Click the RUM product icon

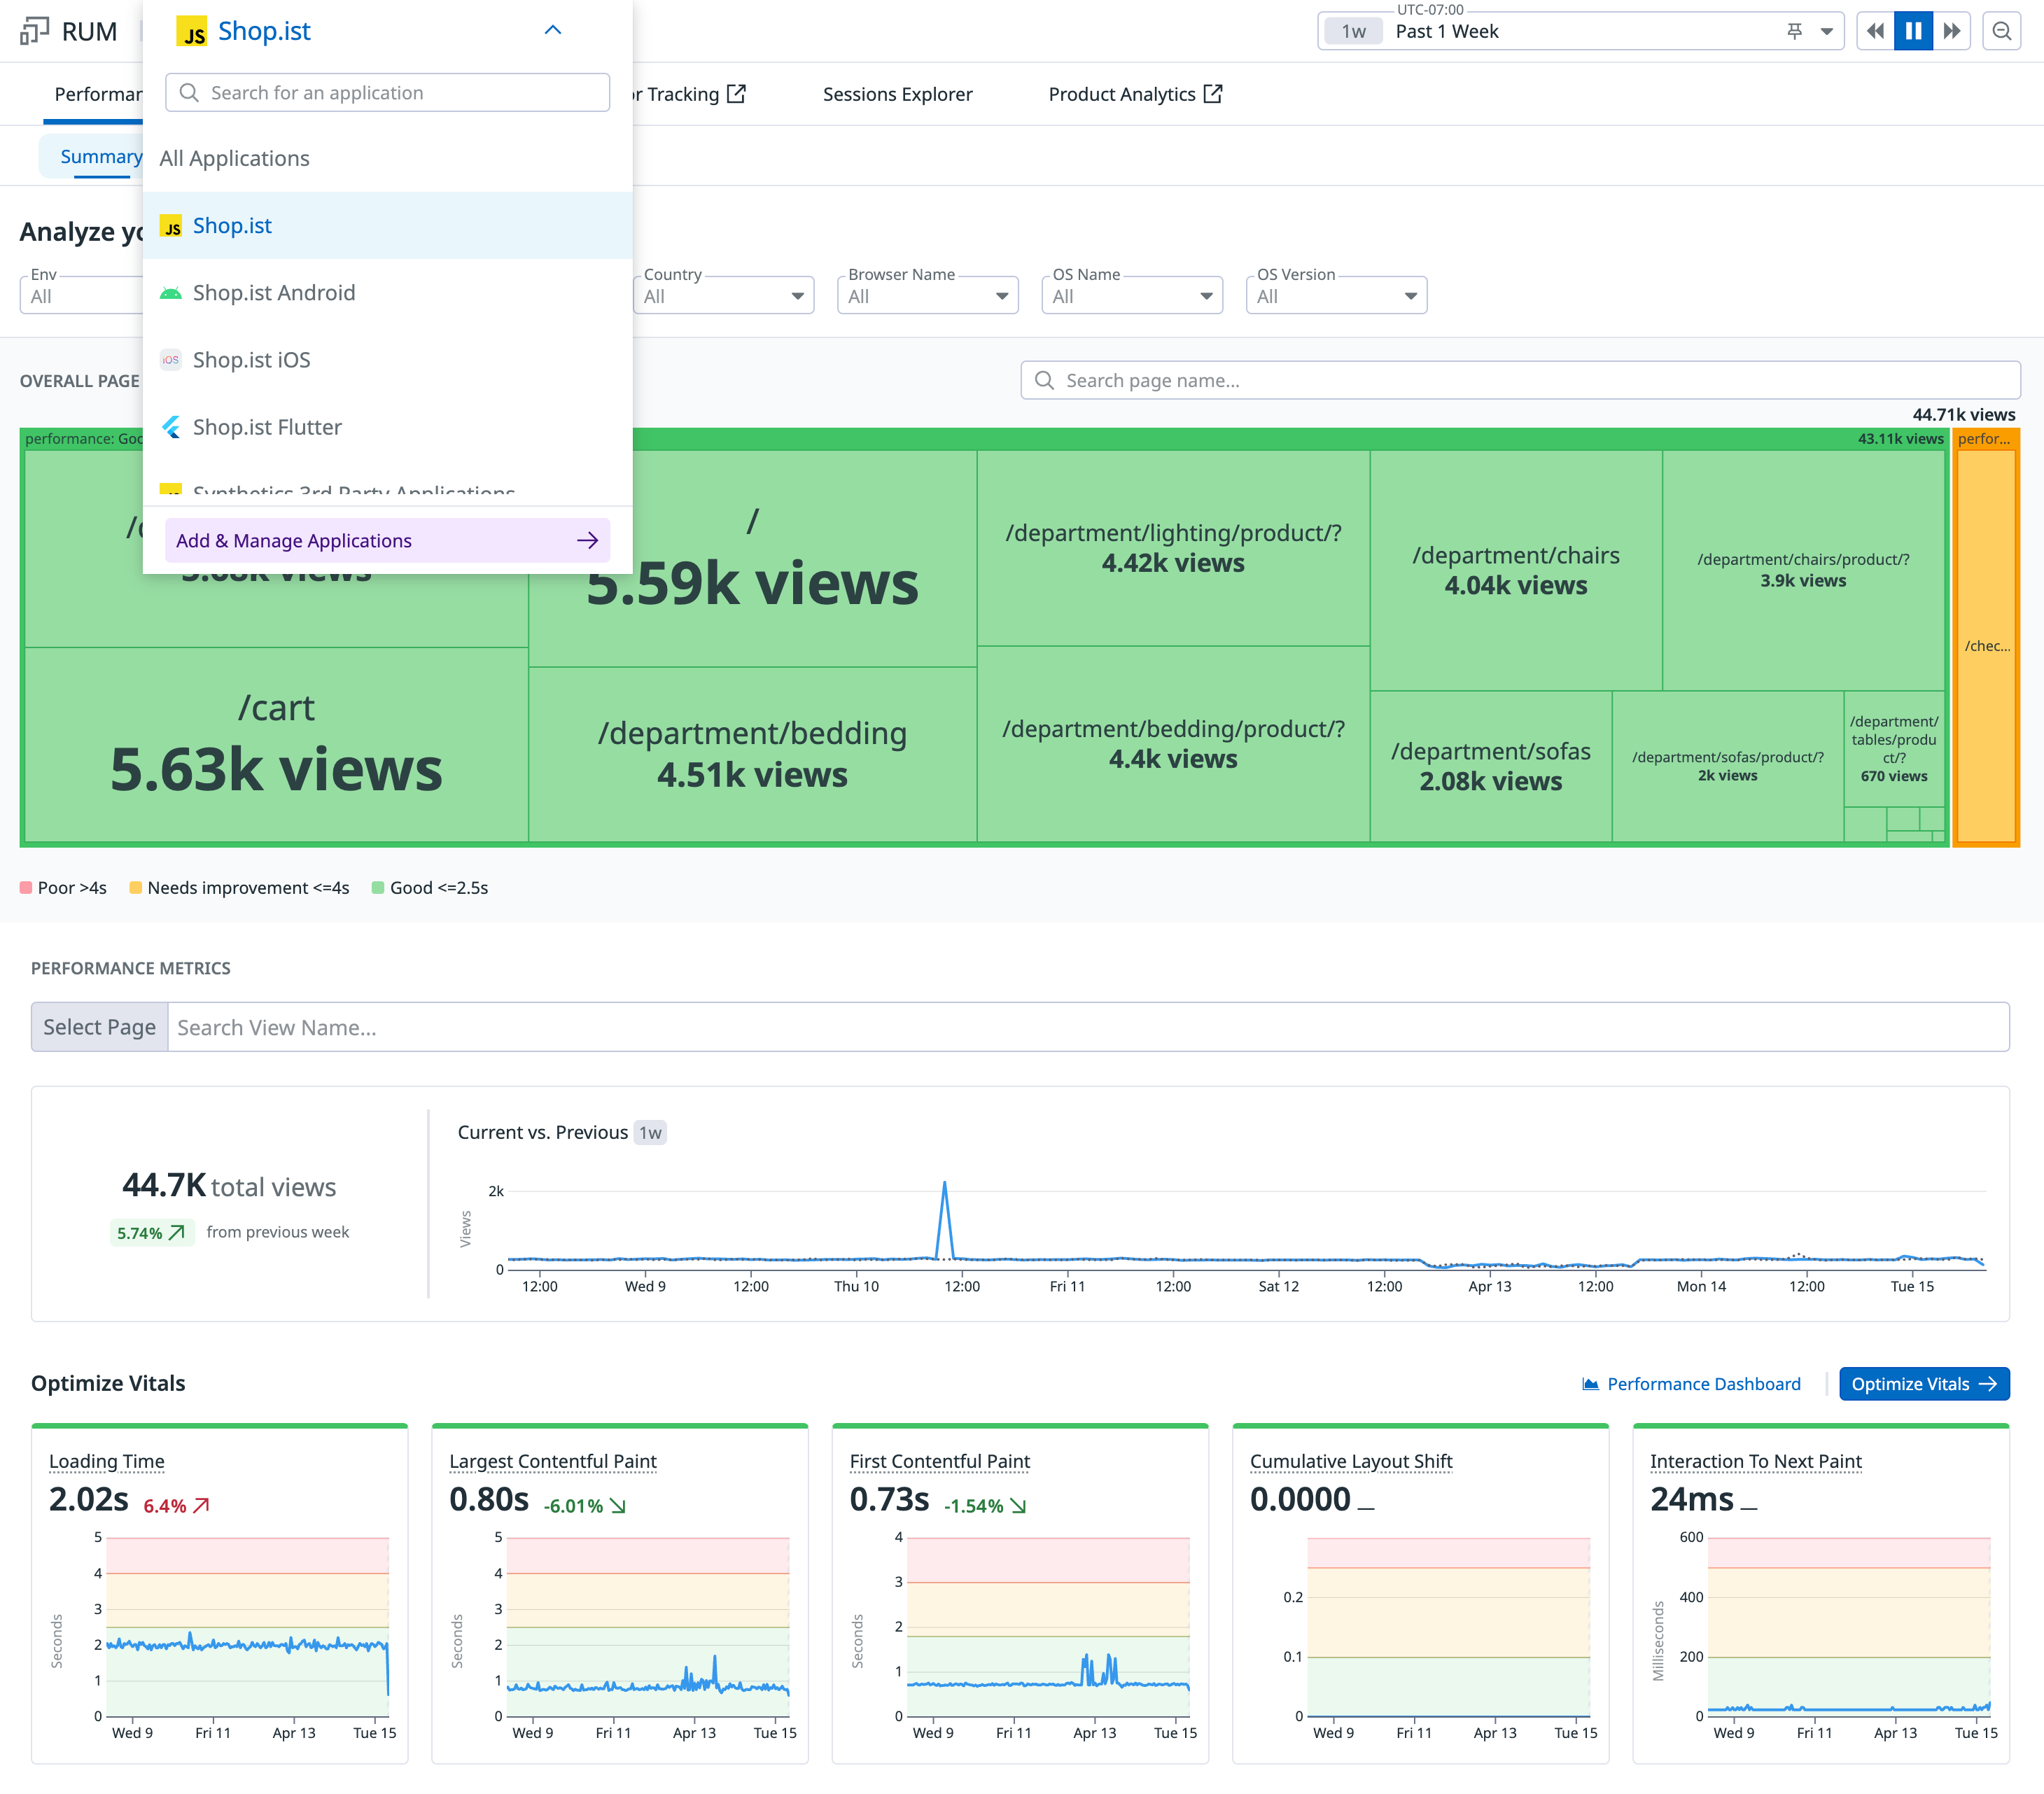(34, 31)
